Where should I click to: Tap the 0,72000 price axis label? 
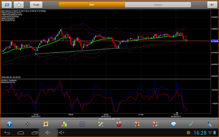215,53
